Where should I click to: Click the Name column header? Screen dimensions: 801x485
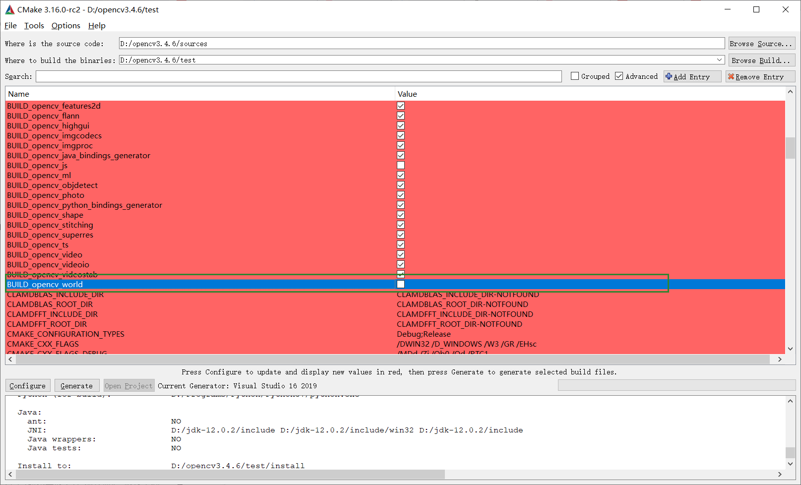click(x=200, y=94)
